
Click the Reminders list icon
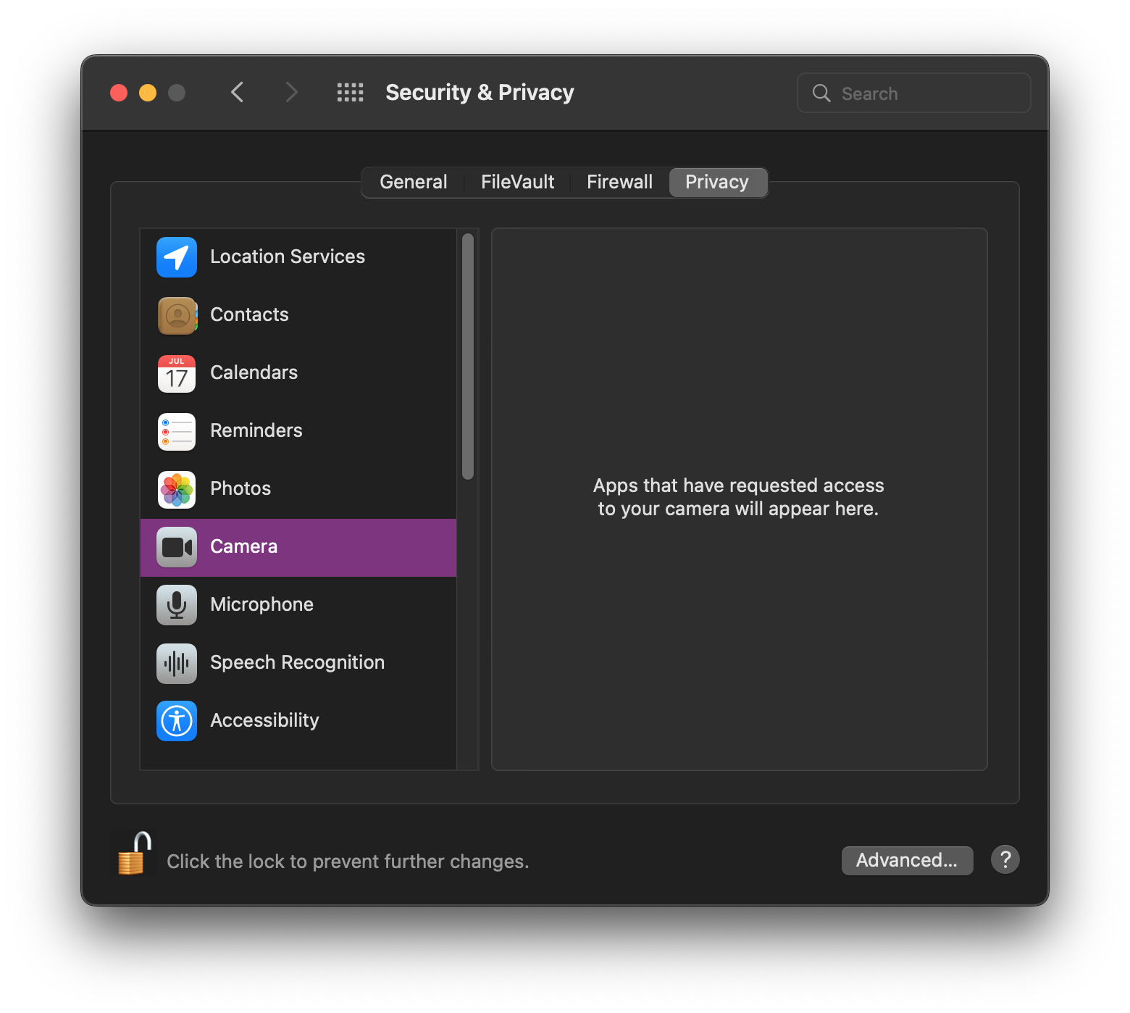[x=177, y=431]
